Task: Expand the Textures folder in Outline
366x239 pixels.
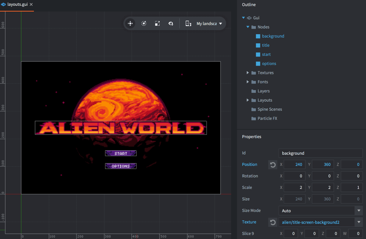Action: 248,73
